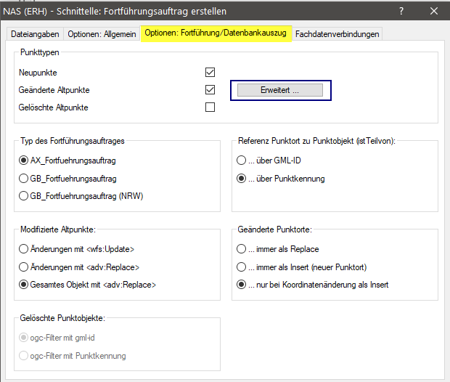Select Änderungen mit <adv:Replace> radio button

click(x=25, y=267)
